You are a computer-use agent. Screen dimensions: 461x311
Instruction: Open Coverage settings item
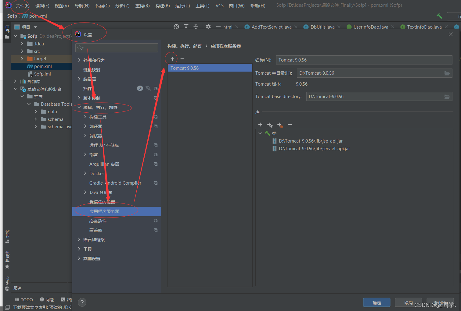[x=96, y=230]
